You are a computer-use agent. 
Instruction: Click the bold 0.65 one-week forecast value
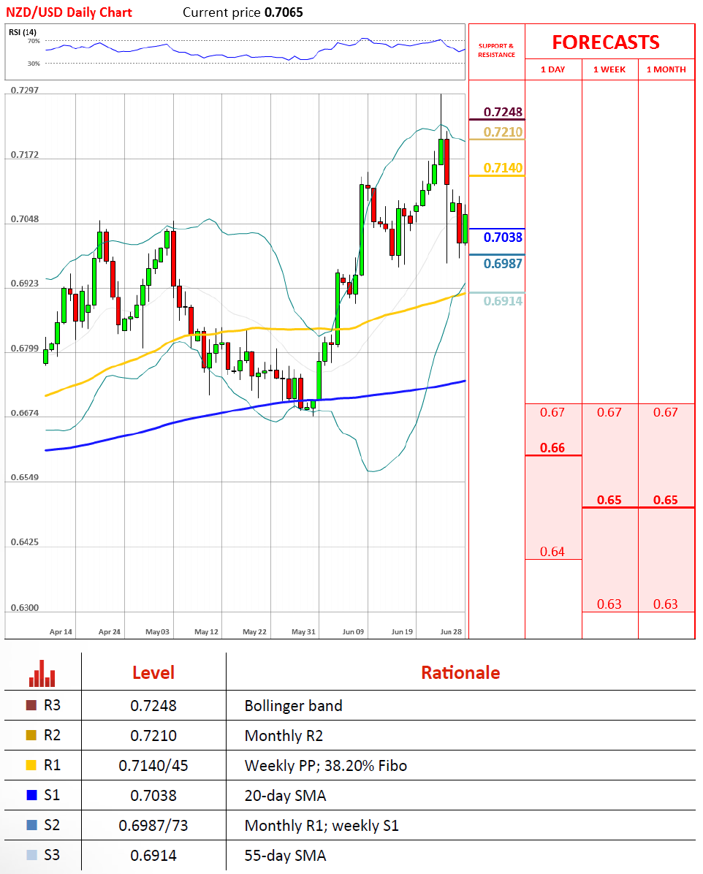coord(609,500)
